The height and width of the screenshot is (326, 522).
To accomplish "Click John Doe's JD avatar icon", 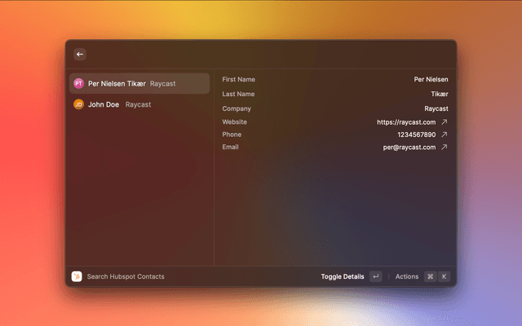I will tap(78, 104).
